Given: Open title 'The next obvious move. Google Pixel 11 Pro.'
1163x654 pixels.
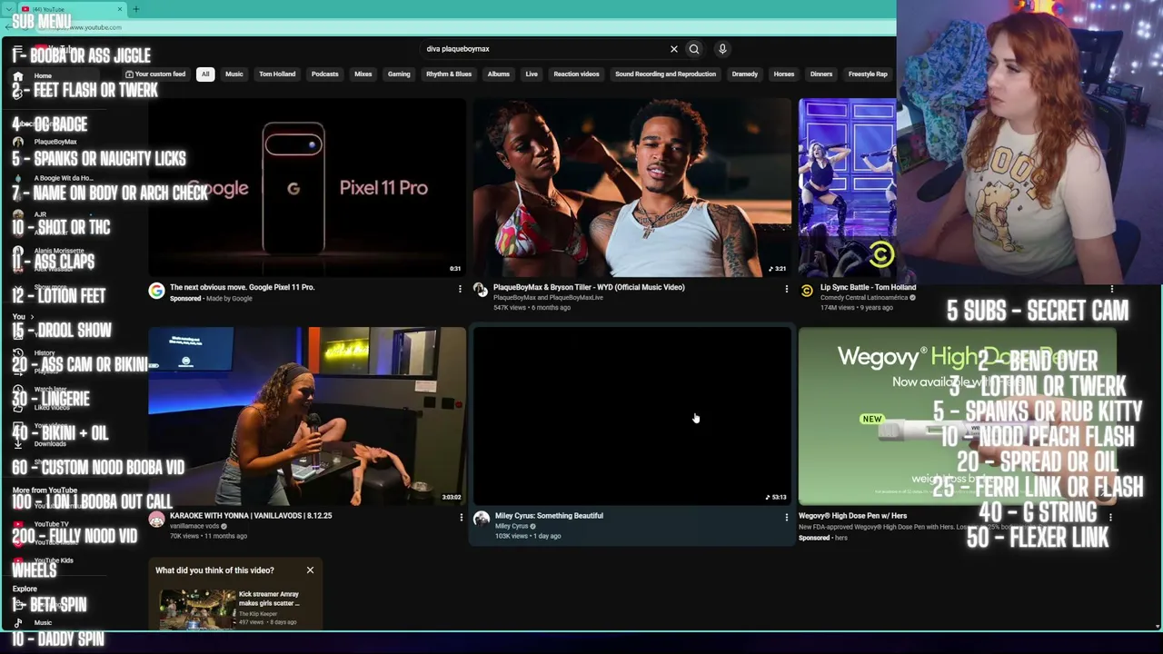Looking at the screenshot, I should [x=242, y=287].
